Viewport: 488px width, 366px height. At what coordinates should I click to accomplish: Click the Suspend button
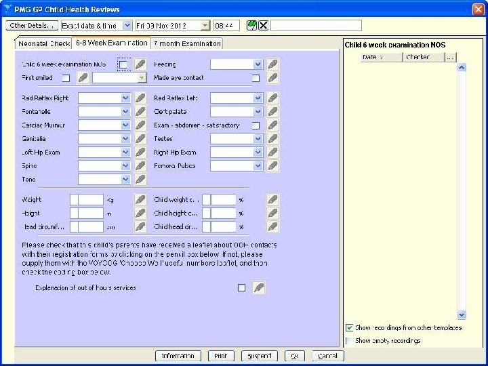pos(259,356)
